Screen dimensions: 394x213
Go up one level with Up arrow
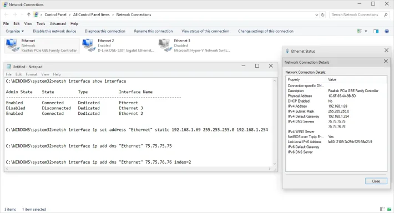tap(29, 14)
